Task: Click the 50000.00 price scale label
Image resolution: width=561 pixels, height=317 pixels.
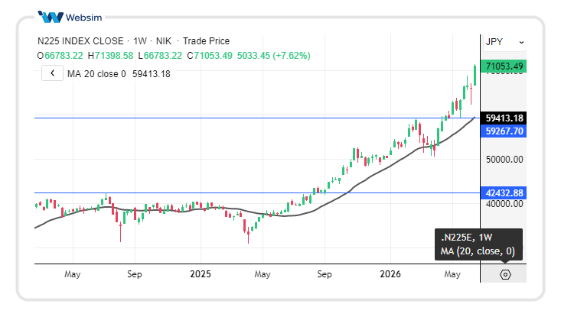Action: click(x=504, y=160)
